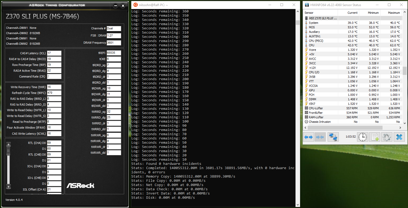Click the clock reset icon in HWiNFO toolbar
Viewport: 408px width, 208px height.
[363, 137]
